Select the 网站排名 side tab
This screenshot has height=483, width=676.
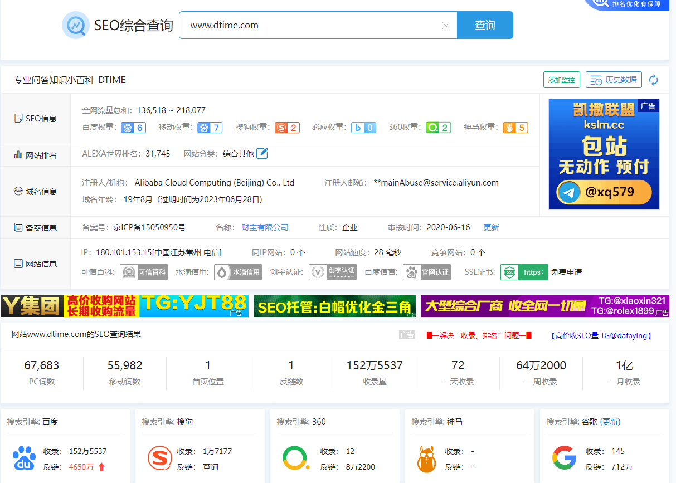click(36, 155)
